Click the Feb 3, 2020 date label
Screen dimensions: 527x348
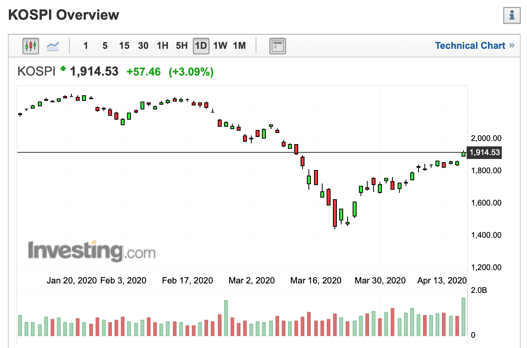[x=123, y=281]
